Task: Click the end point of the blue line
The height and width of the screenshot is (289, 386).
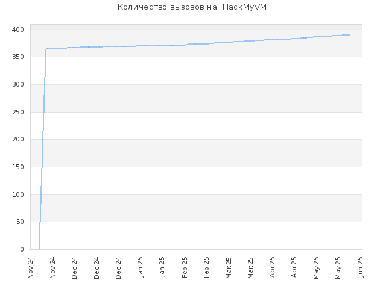Action: 350,35
